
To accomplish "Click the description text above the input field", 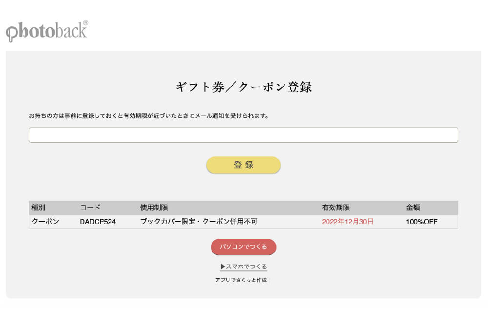I will coord(149,116).
